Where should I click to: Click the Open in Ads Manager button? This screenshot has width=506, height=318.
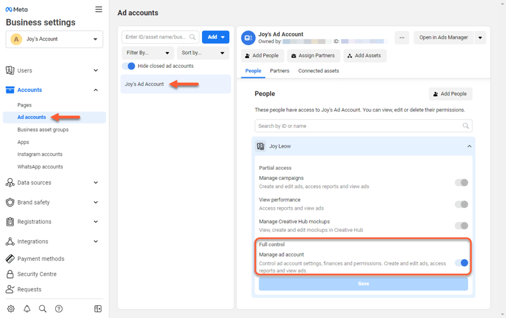443,38
